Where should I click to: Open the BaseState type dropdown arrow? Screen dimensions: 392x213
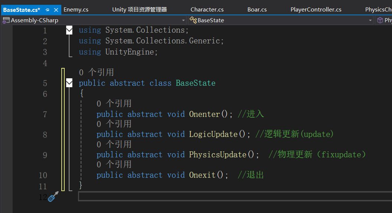(370, 20)
